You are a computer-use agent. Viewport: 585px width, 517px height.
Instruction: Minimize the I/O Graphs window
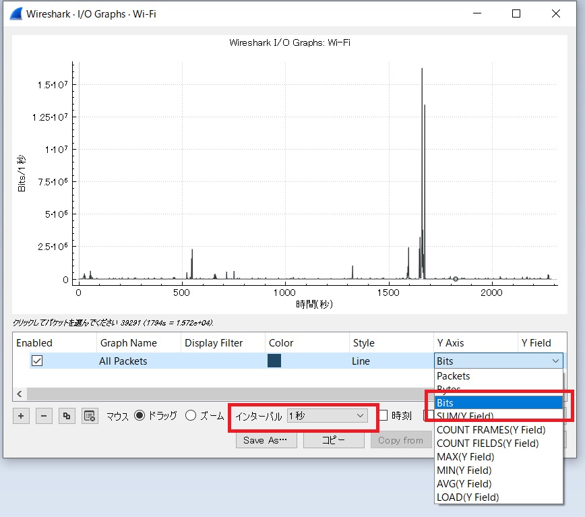click(x=477, y=13)
